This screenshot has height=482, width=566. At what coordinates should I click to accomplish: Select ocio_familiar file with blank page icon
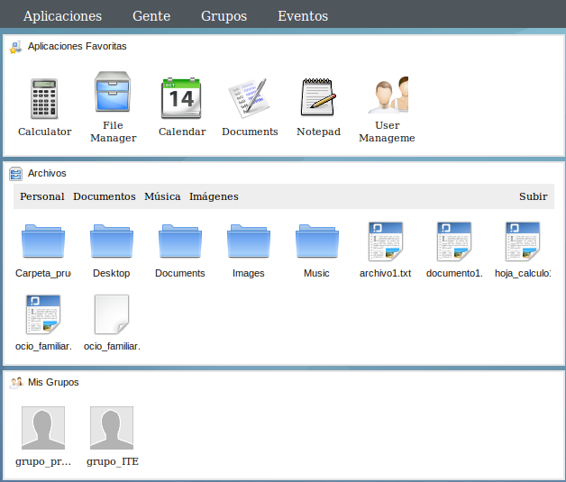pos(112,314)
